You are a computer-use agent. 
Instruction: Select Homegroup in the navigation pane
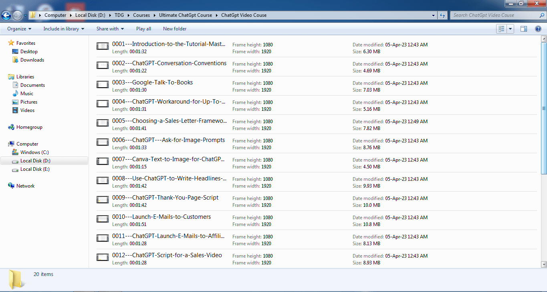tap(29, 127)
